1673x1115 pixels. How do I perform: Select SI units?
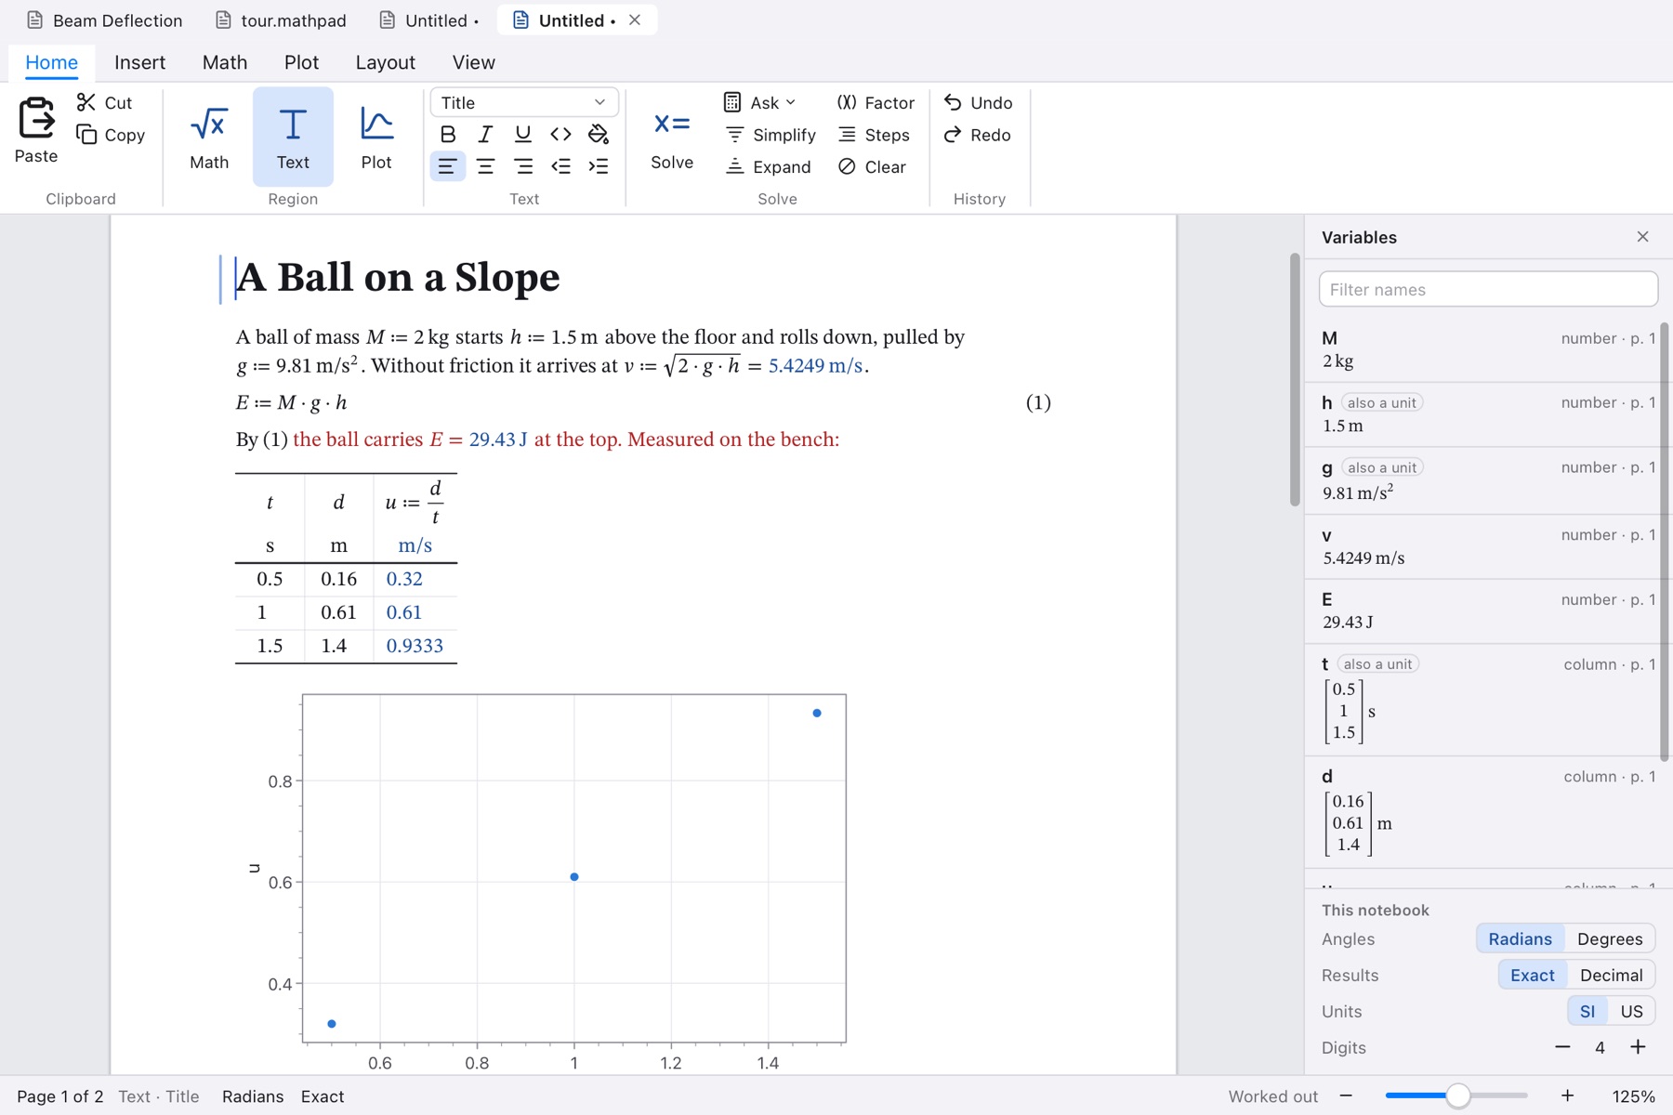[x=1587, y=1011]
